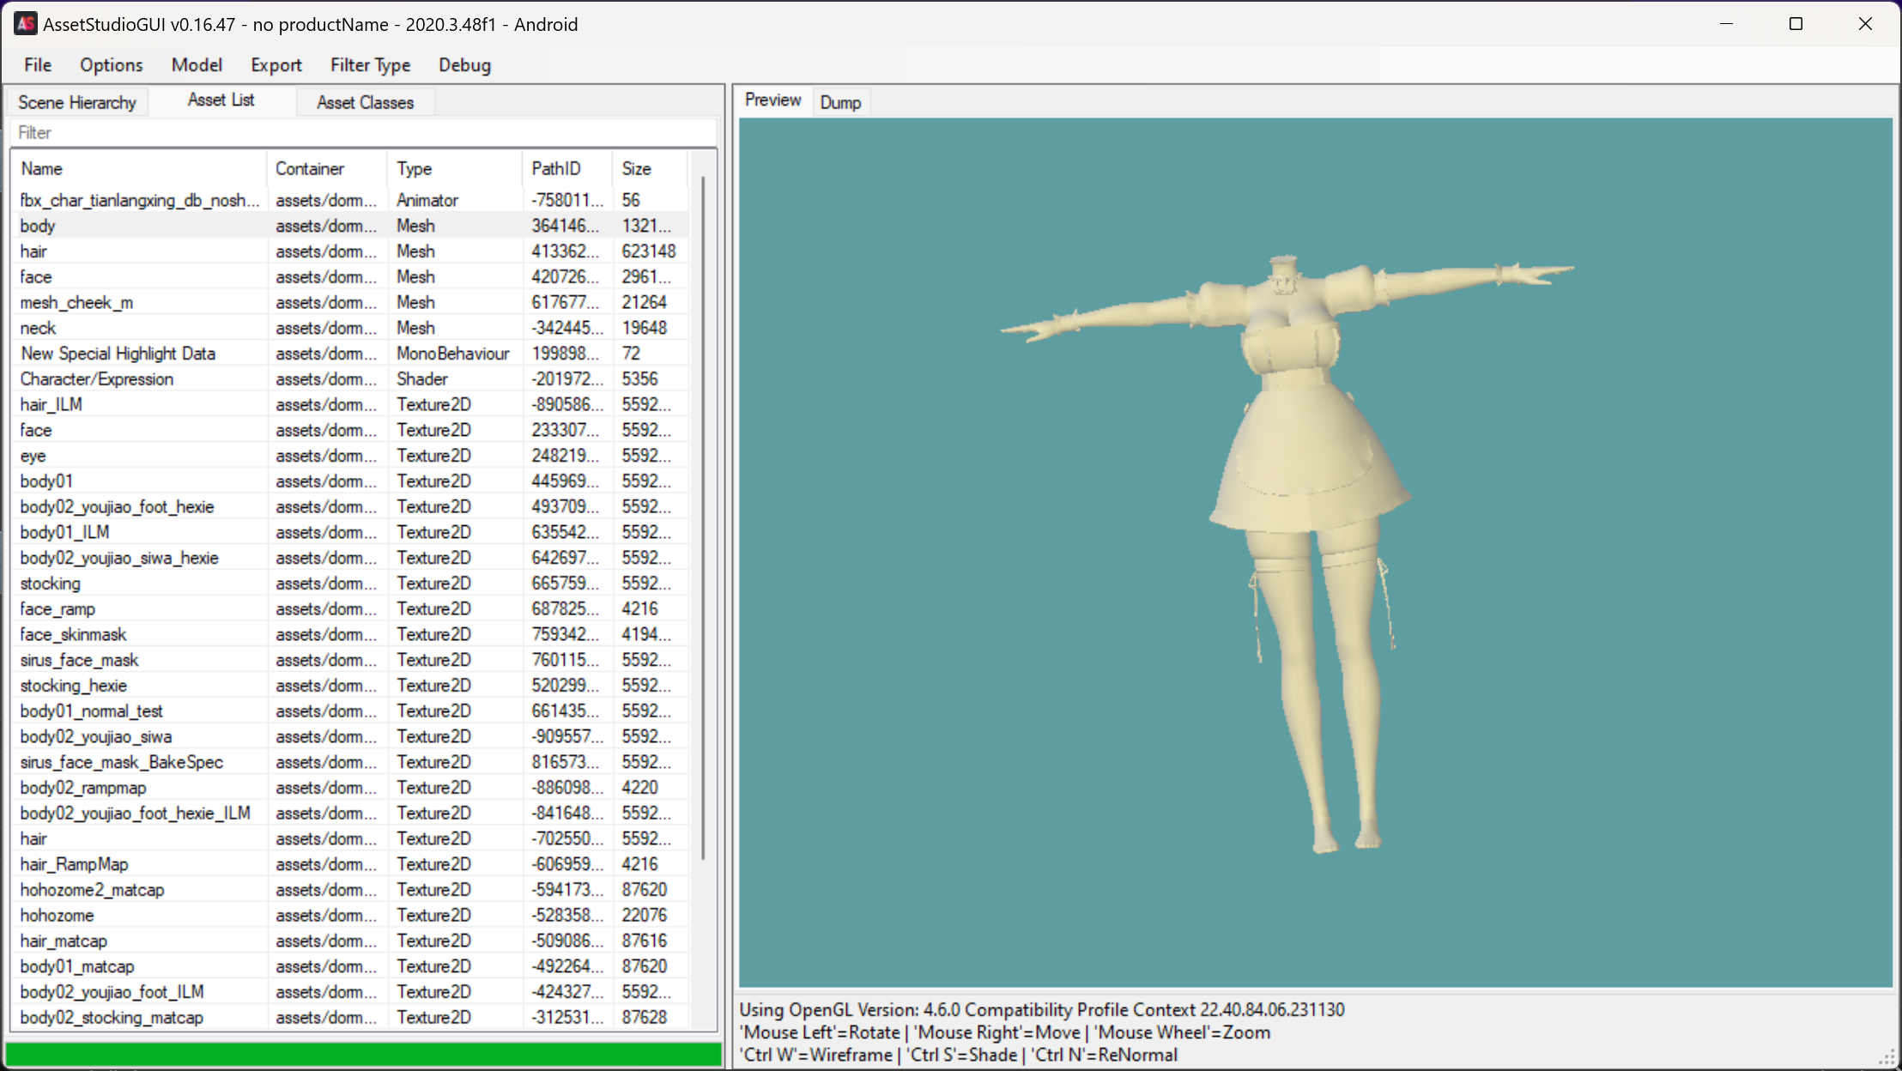Open the Export menu

276,65
